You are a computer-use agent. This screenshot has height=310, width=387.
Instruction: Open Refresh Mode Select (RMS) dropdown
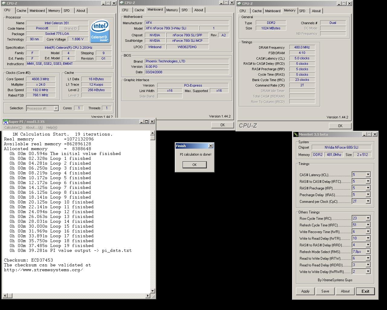(368, 252)
